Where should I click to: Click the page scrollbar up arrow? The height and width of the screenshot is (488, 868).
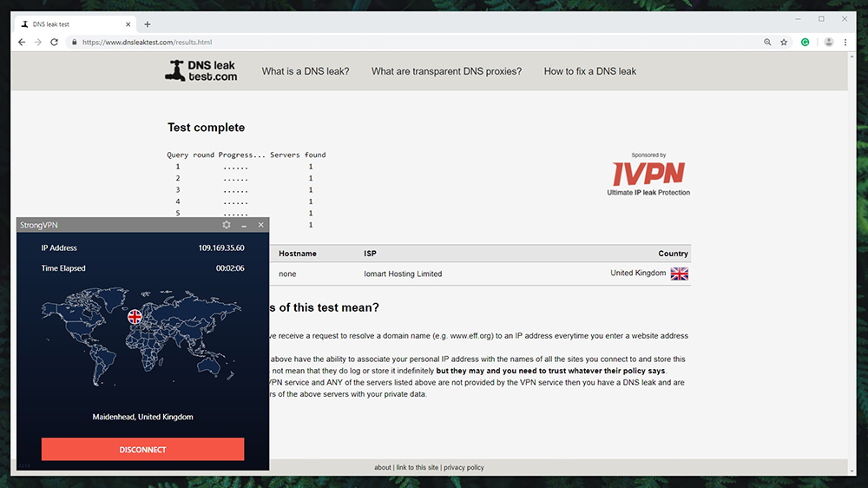click(x=852, y=56)
